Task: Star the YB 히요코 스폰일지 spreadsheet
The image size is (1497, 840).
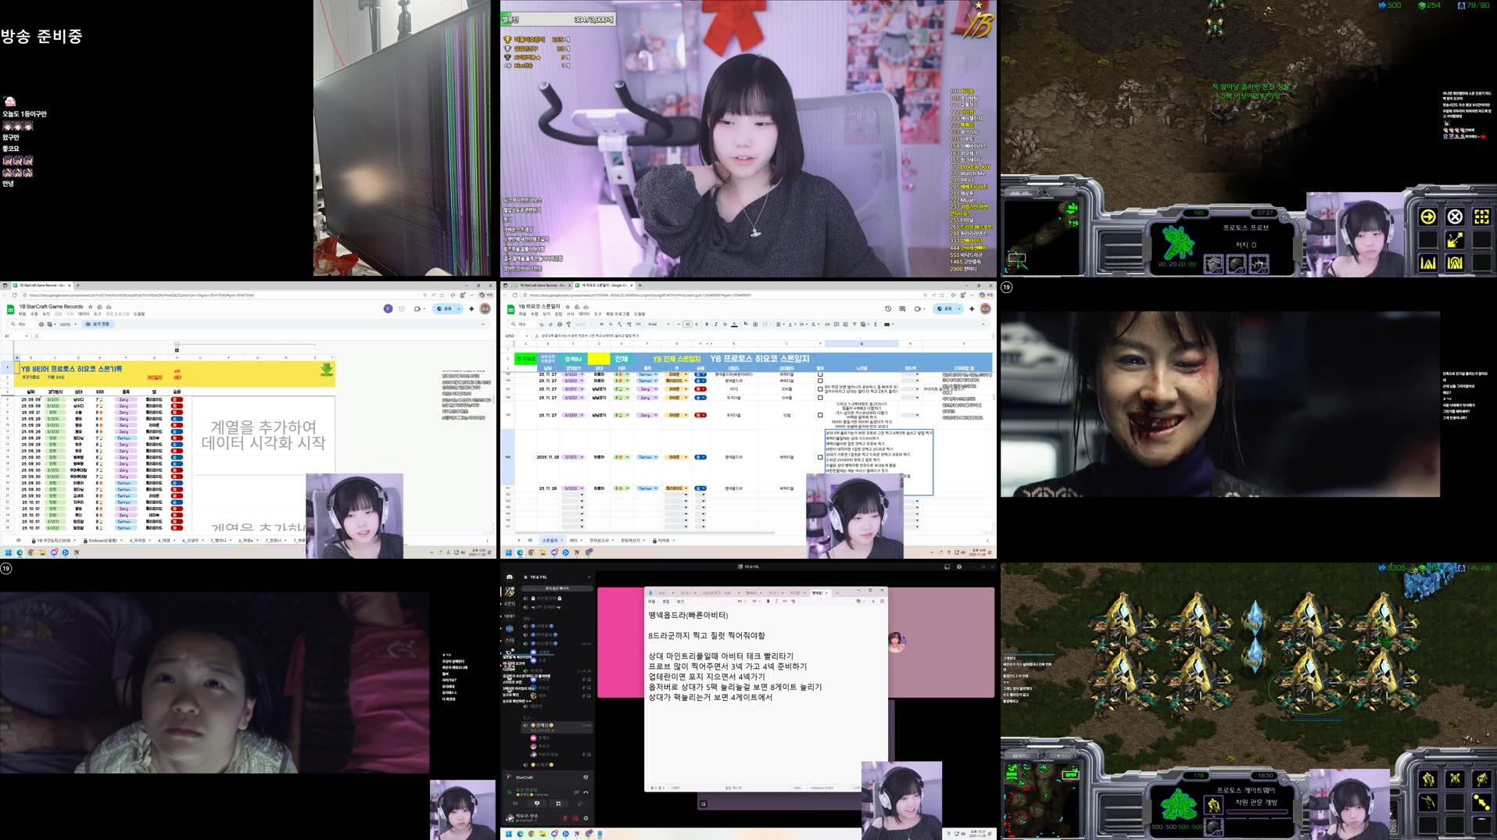Action: [x=567, y=305]
